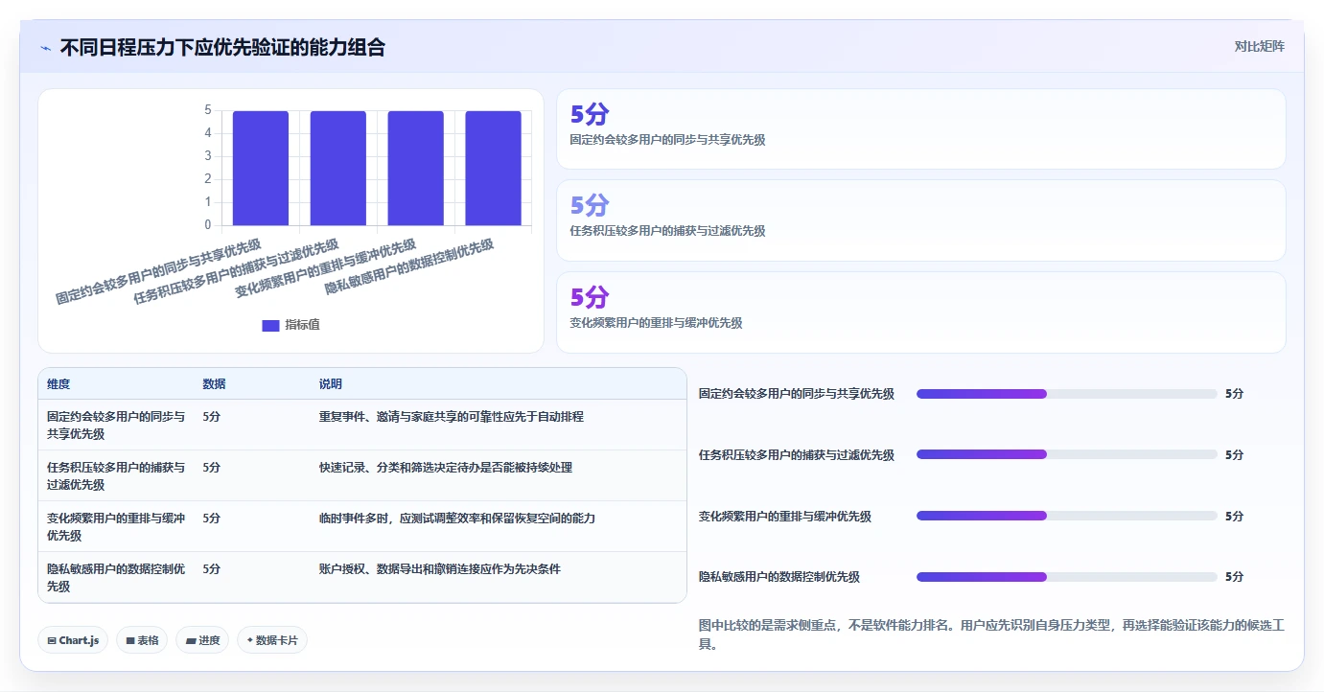Click the heading 不同日程压力下应优先验证的能力组合

point(222,47)
